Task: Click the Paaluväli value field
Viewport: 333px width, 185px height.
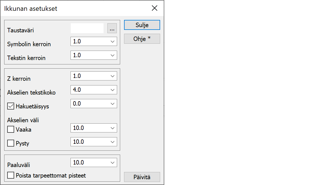Action: [89, 163]
